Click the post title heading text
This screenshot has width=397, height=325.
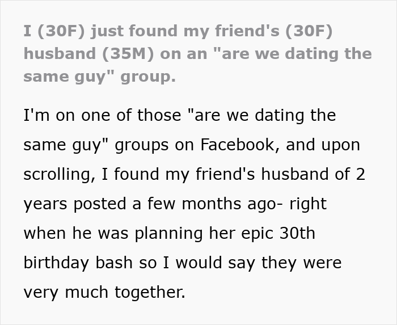[197, 53]
